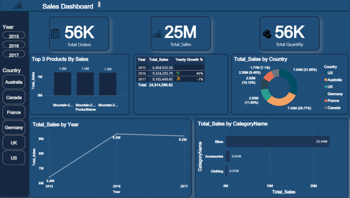Viewport: 350px width, 198px height.
Task: Select the 2015 year slicer
Action: point(14,36)
